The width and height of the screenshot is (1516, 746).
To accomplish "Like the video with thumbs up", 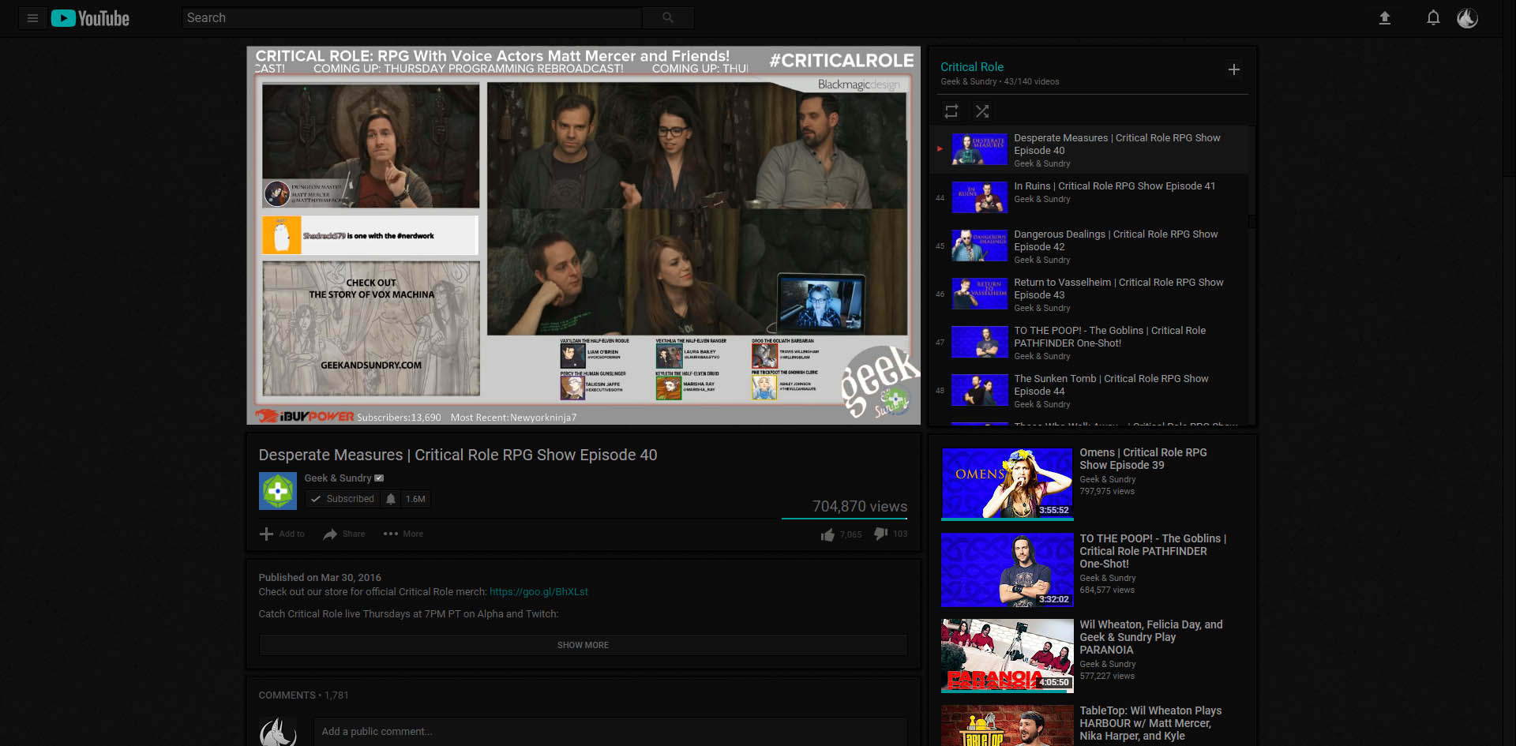I will tap(827, 534).
